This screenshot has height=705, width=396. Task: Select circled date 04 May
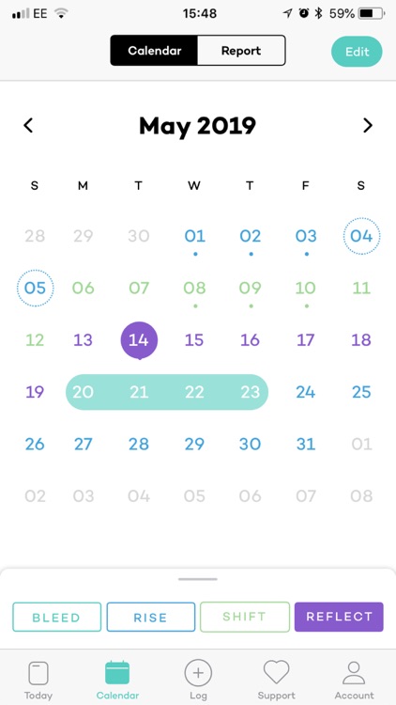point(361,236)
